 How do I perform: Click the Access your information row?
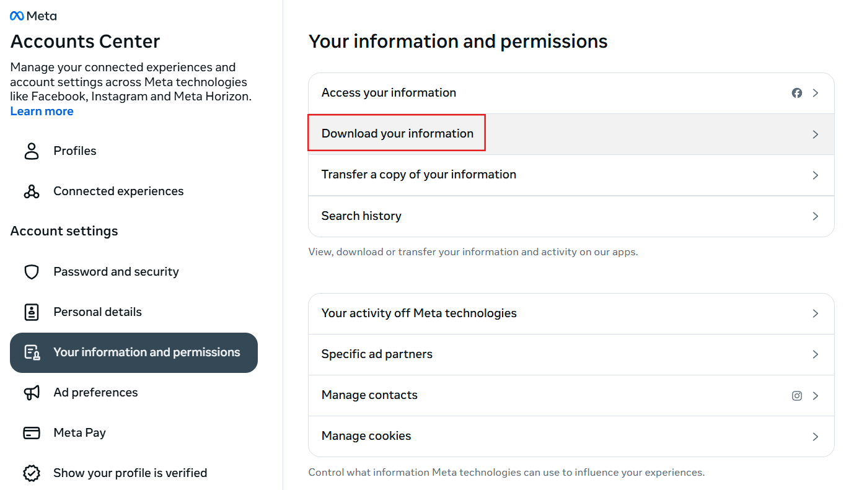pos(389,93)
